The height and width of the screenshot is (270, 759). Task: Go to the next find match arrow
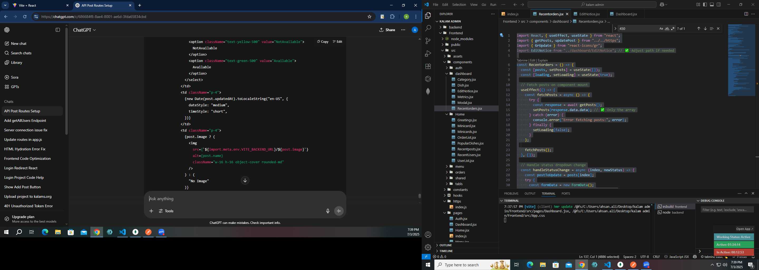point(705,28)
